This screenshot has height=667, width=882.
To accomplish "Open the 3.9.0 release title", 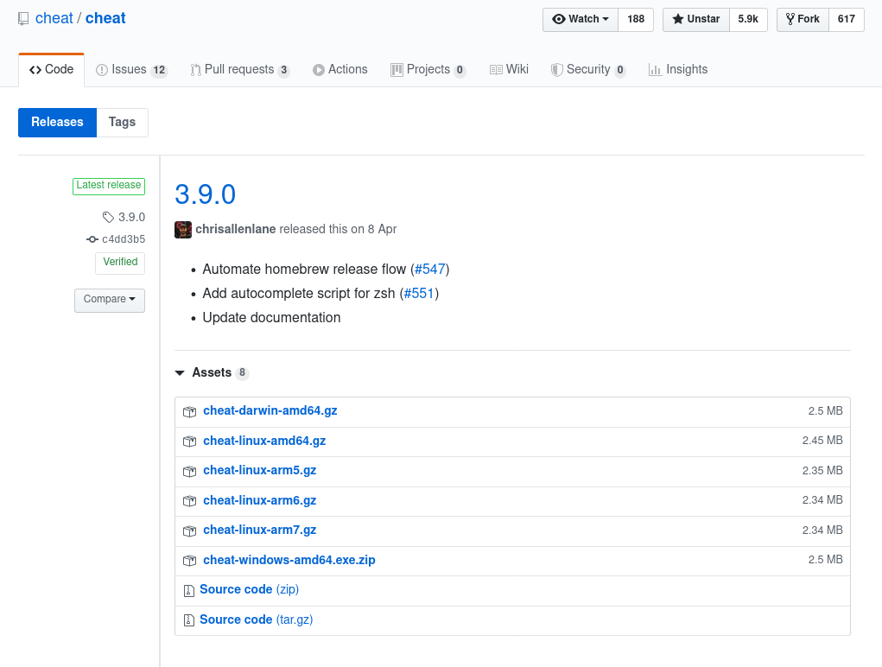I will coord(206,195).
